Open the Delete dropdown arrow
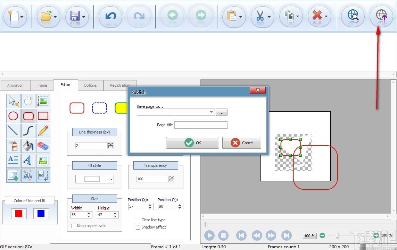397x250 pixels. tap(326, 17)
